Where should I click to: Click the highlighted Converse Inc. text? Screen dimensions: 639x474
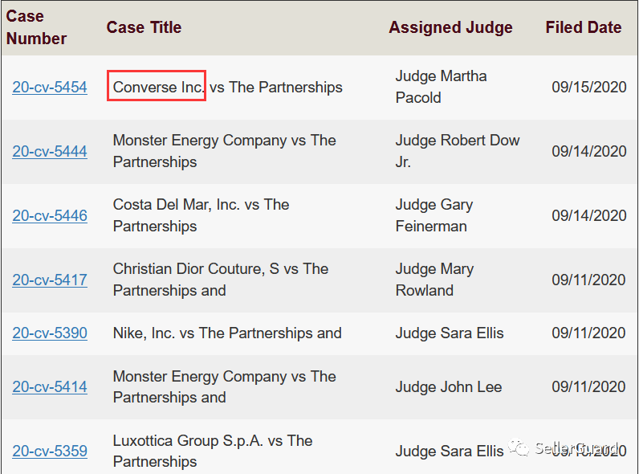(157, 87)
